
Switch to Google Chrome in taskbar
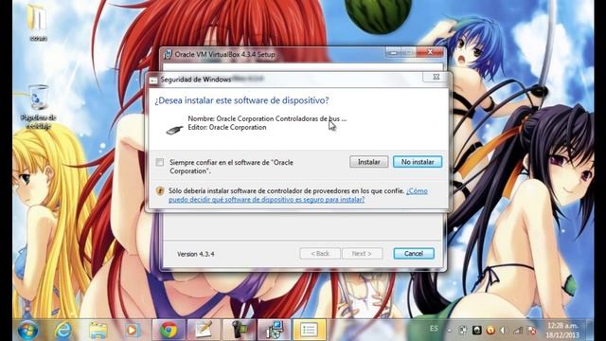[169, 331]
